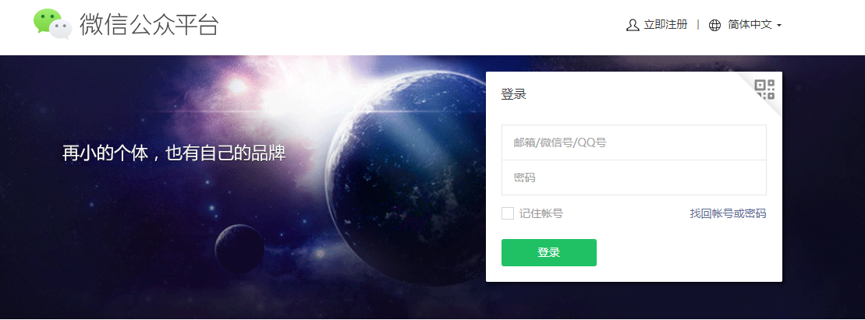Click the white chat bubble in the logo
This screenshot has height=320, width=865.
pos(61,29)
